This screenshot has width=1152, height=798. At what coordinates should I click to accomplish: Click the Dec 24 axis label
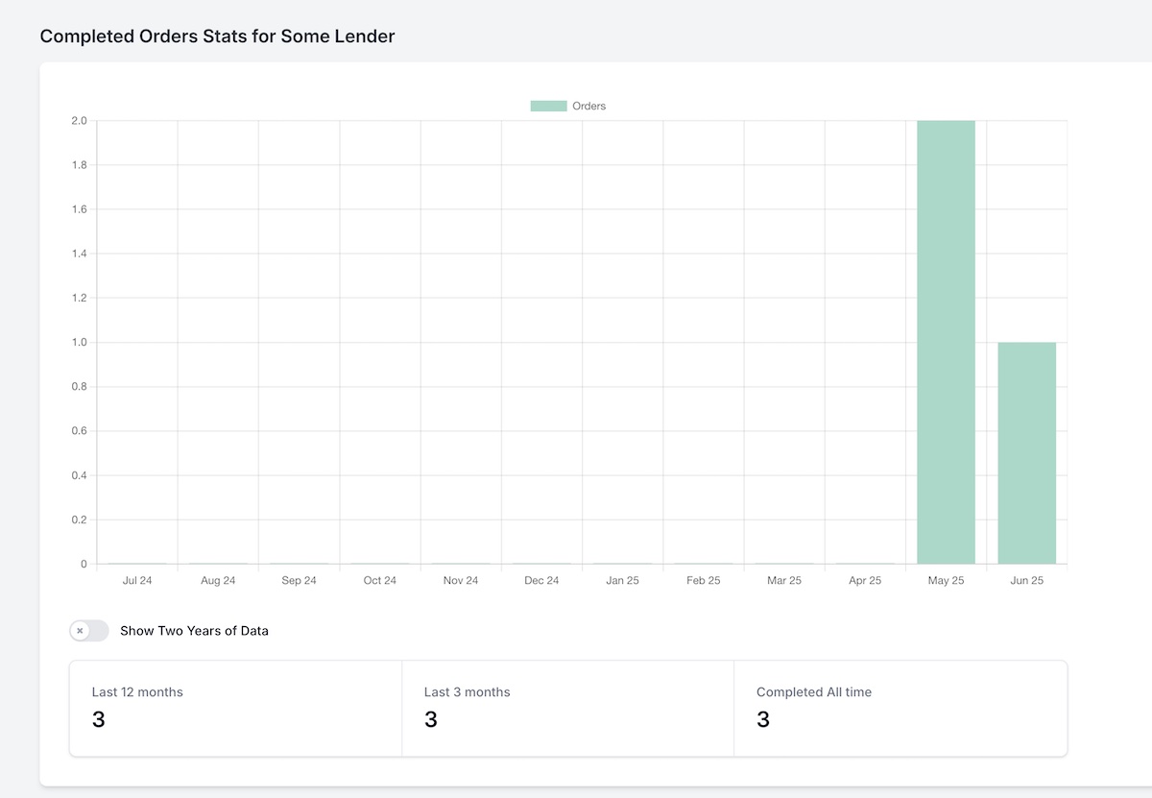pyautogui.click(x=541, y=581)
